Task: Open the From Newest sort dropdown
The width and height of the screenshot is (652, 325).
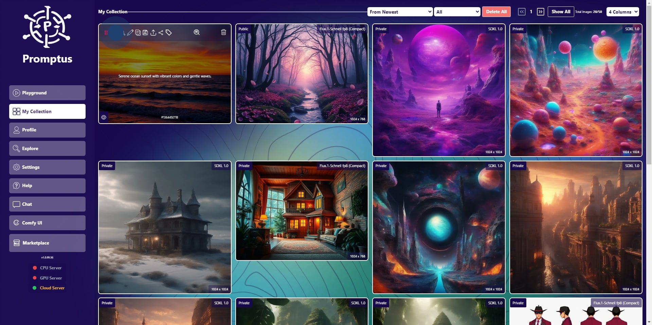Action: click(x=400, y=12)
